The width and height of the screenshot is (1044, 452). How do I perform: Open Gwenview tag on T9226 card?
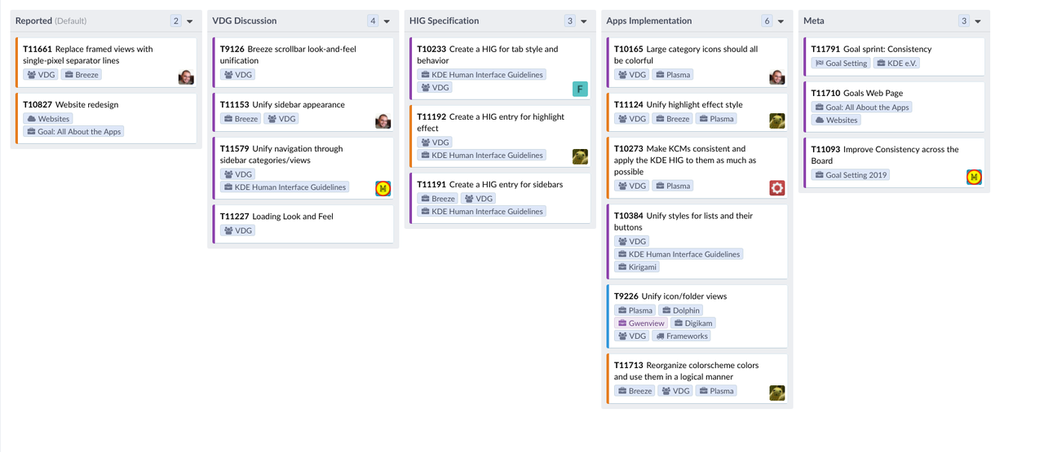pyautogui.click(x=641, y=323)
